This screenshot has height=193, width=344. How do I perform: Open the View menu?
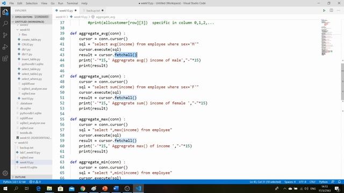tap(44, 3)
